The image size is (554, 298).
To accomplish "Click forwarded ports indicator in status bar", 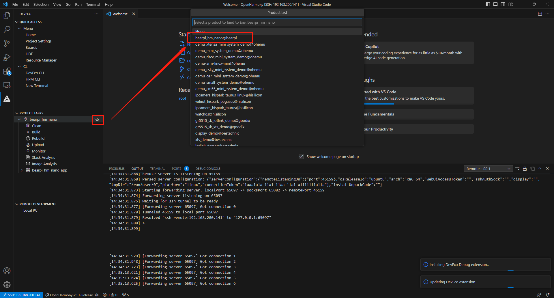I will pyautogui.click(x=126, y=295).
